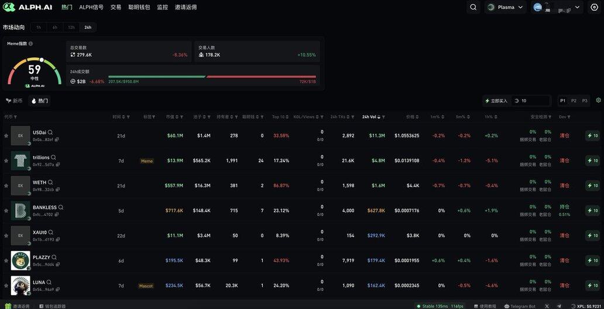Switch market trend to 12h timeframe

[71, 28]
